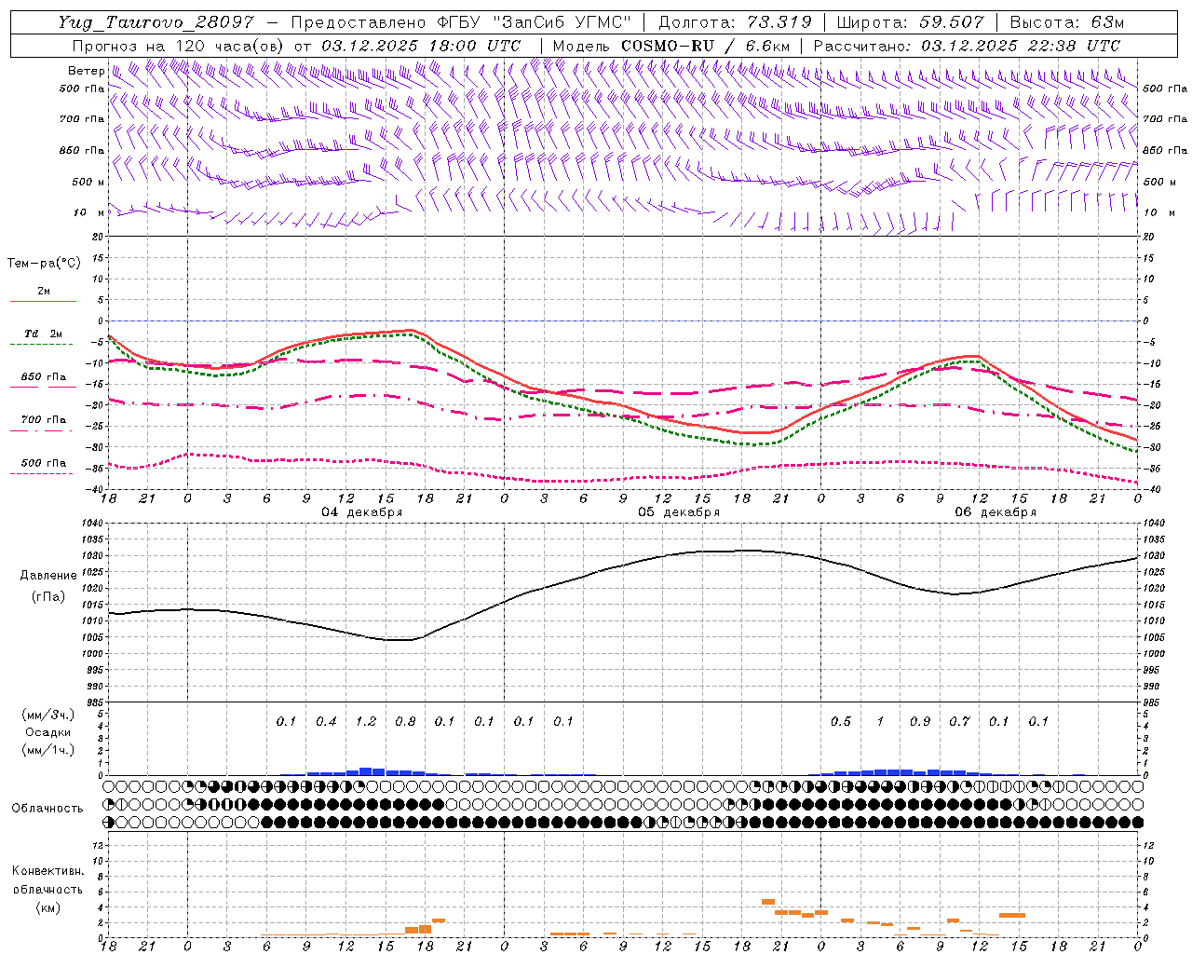Viewport: 1192px width, 954px height.
Task: Click the 1.2 three-hour precipitation value
Action: [366, 721]
